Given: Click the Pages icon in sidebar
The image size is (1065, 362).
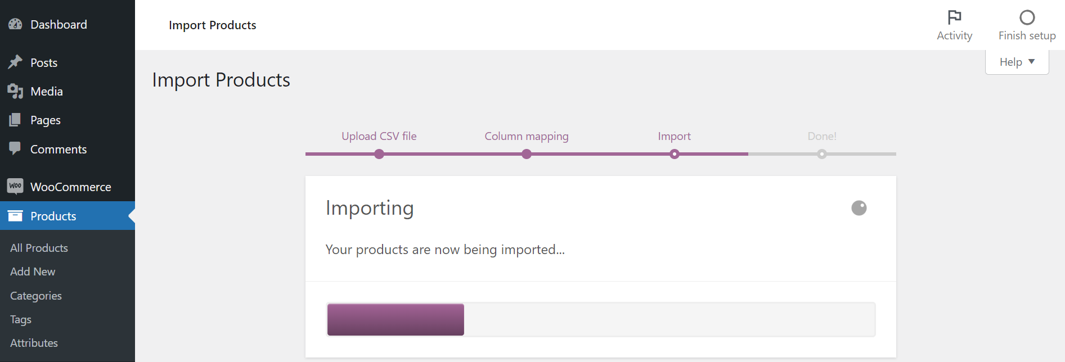Looking at the screenshot, I should (x=15, y=120).
